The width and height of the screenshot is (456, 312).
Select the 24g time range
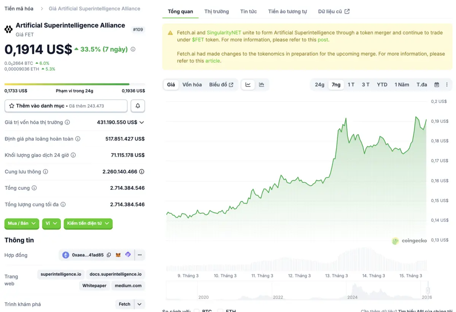(x=319, y=85)
